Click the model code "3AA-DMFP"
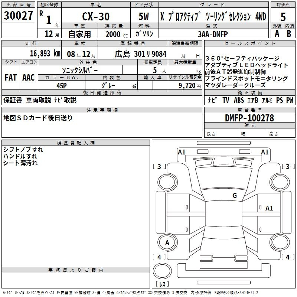 (x=213, y=34)
